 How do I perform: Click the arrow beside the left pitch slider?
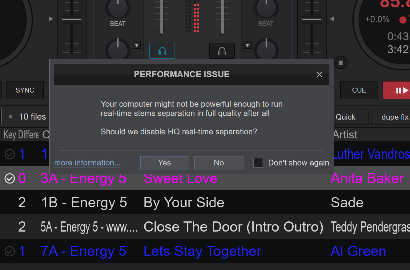point(51,19)
